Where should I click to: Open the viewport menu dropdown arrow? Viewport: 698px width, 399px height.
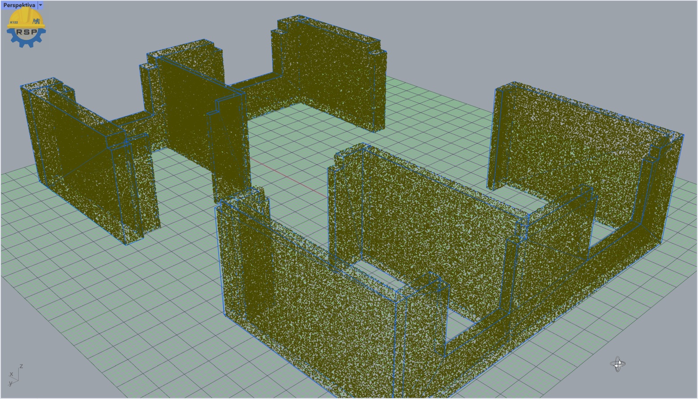point(40,5)
